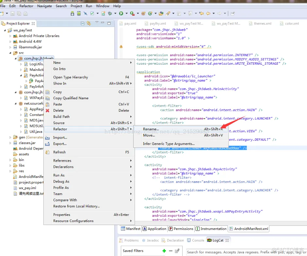
Task: Click the New Java Class icon
Action: tap(150, 13)
